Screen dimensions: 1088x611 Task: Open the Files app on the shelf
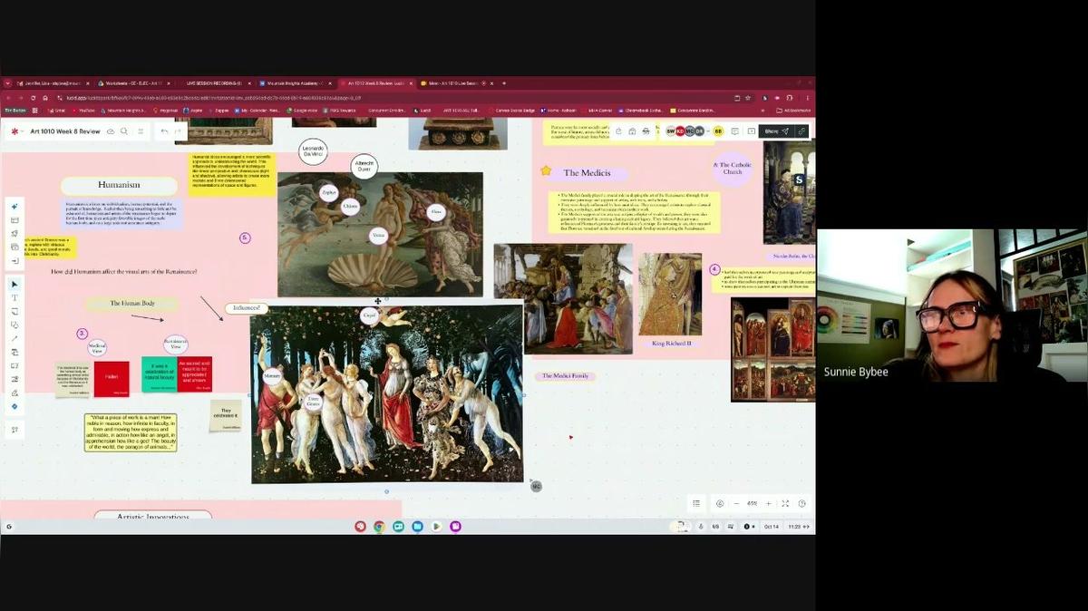pos(417,527)
